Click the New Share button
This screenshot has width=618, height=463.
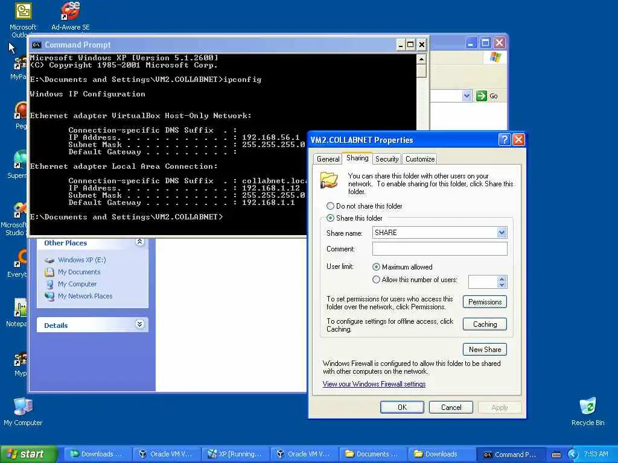pos(485,349)
